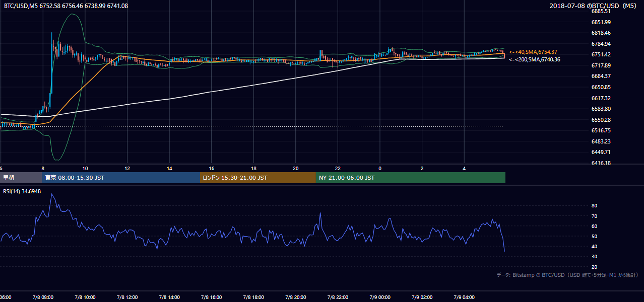Click hour label 22 below the price chart

click(x=338, y=168)
